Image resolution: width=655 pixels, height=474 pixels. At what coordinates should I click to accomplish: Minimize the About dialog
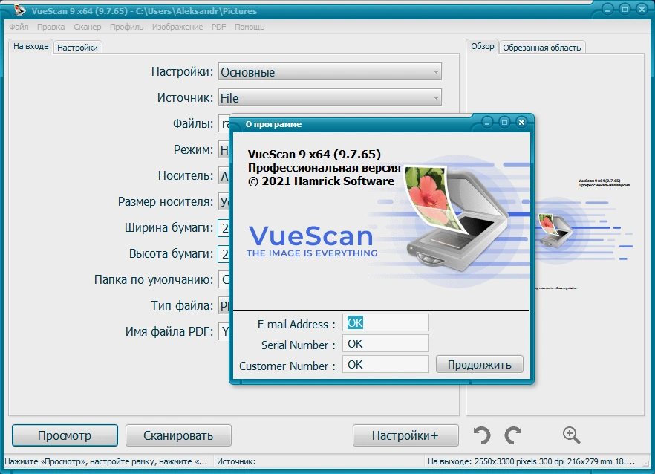(487, 122)
